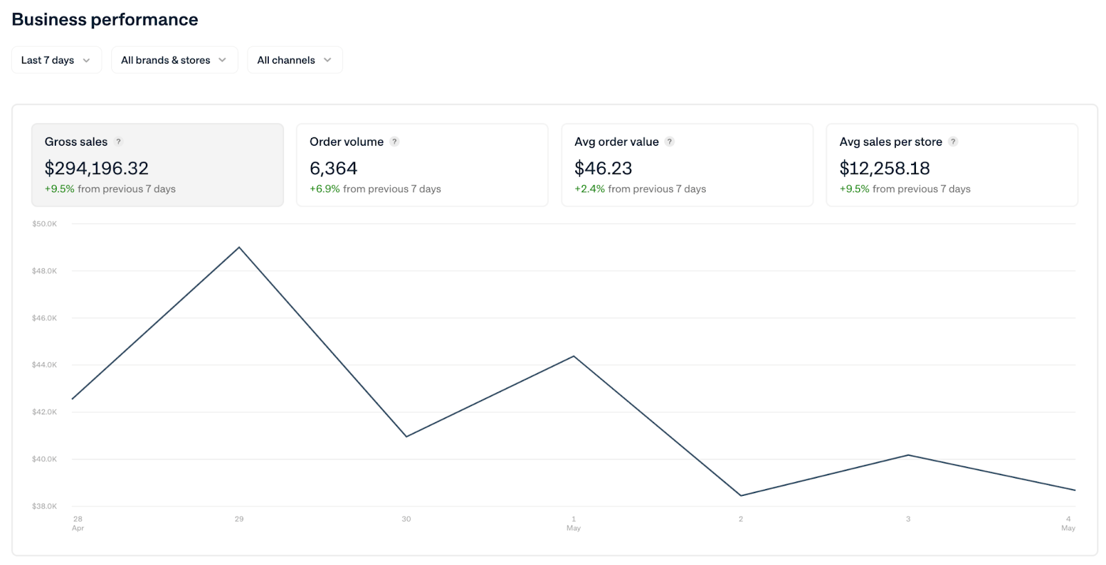1106x565 pixels.
Task: Click the question mark next to Order volume
Action: (x=394, y=142)
